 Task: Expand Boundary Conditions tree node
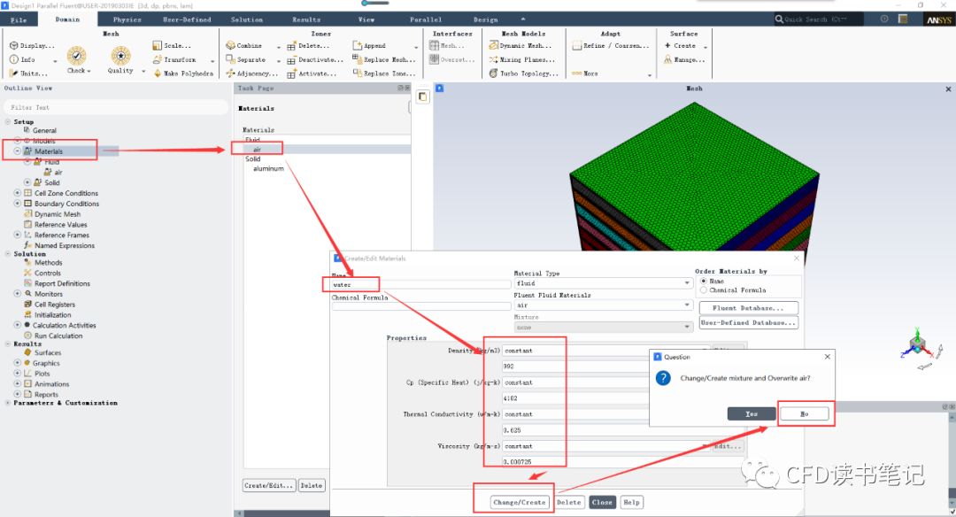[17, 203]
